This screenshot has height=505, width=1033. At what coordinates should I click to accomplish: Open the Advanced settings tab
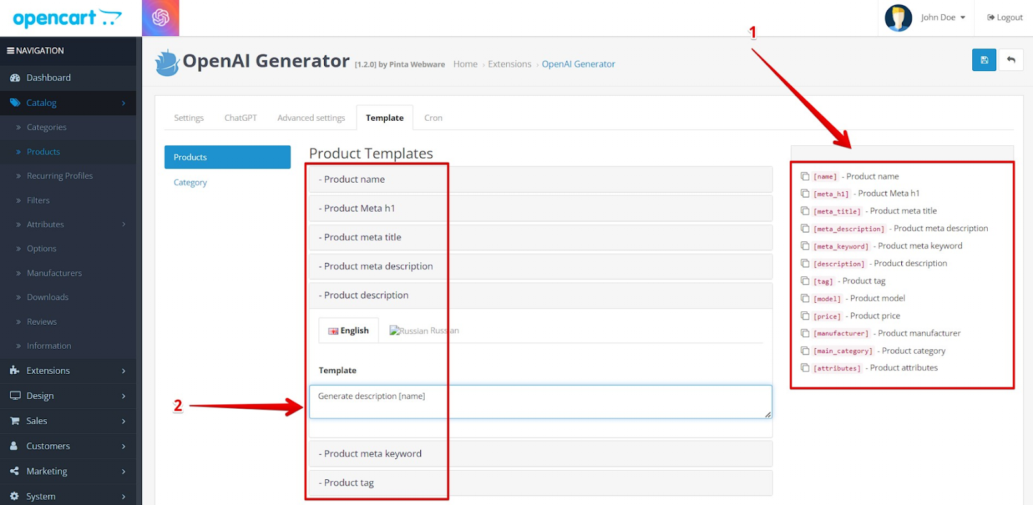(x=311, y=118)
